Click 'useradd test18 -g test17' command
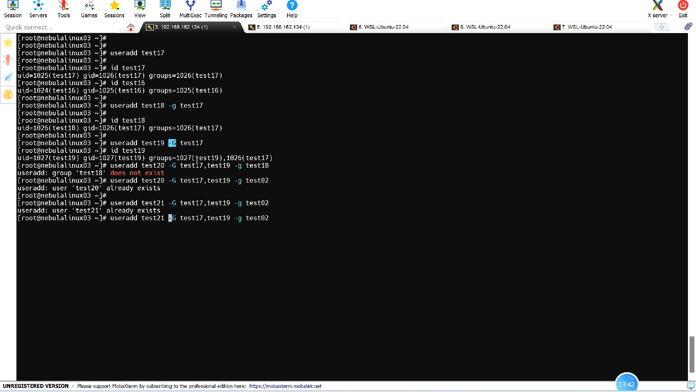 point(156,105)
